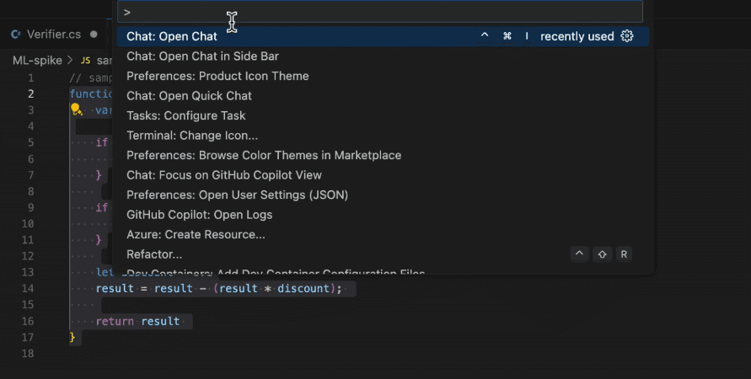Select 'Chat: Open Chat' command
The image size is (751, 379).
pos(383,36)
